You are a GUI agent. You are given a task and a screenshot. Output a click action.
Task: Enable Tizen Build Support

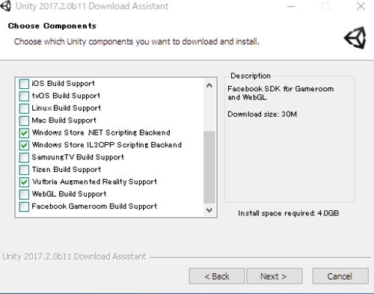(x=24, y=170)
